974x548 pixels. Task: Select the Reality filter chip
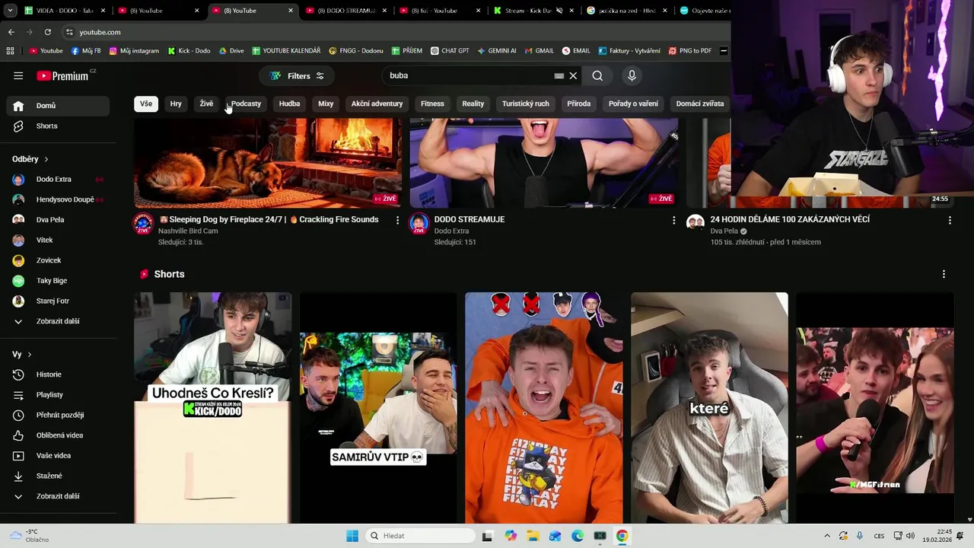point(473,104)
